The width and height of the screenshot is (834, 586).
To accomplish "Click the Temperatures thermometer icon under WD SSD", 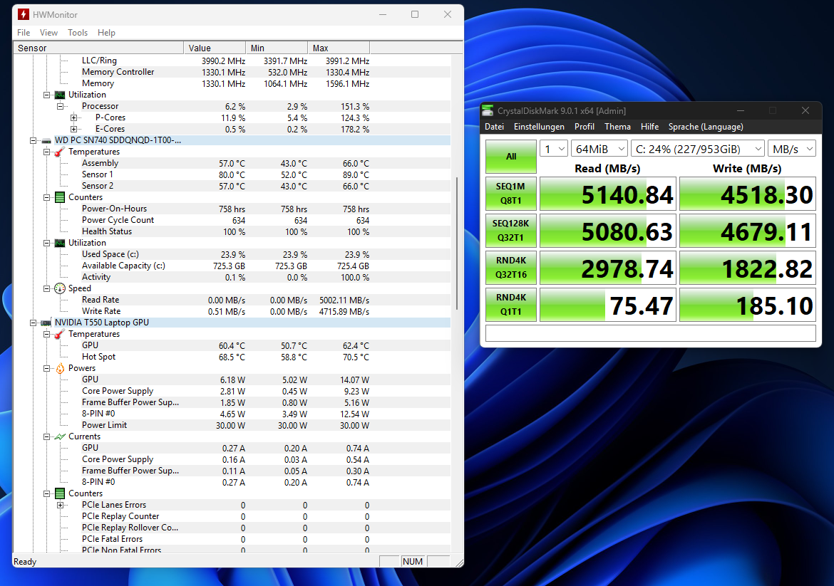I will 58,151.
